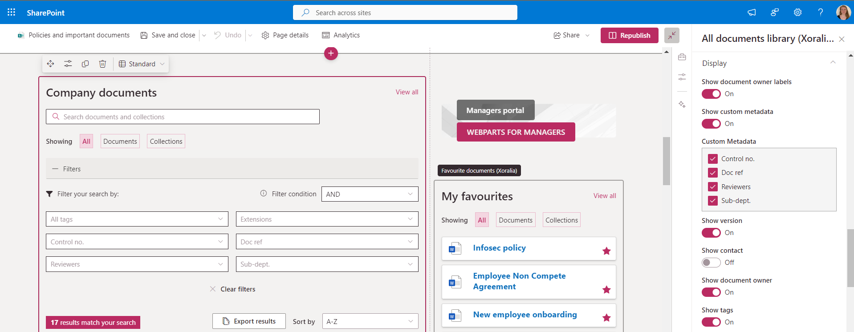Viewport: 854px width, 332px height.
Task: Turn off the Show tags toggle
Action: coord(711,322)
